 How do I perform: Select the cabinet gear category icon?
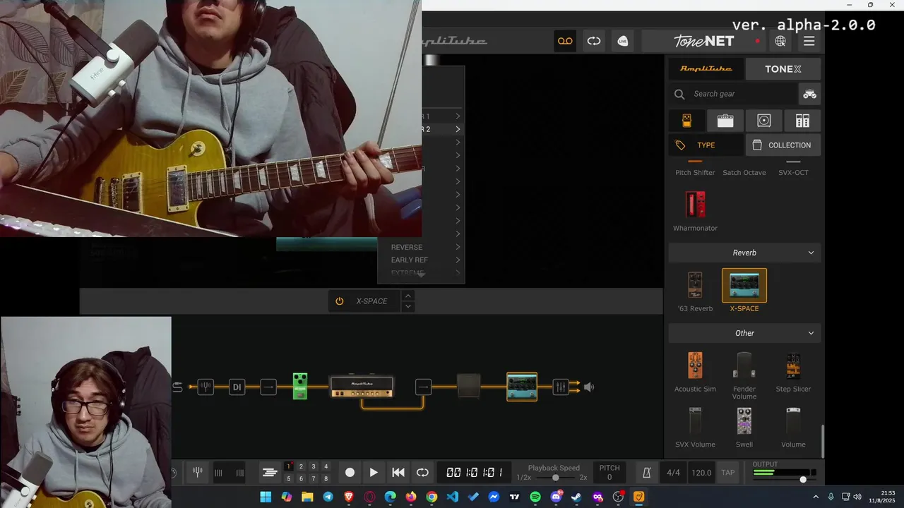tap(764, 121)
